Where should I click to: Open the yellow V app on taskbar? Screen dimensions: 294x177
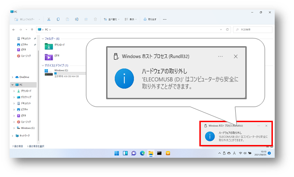[168, 153]
